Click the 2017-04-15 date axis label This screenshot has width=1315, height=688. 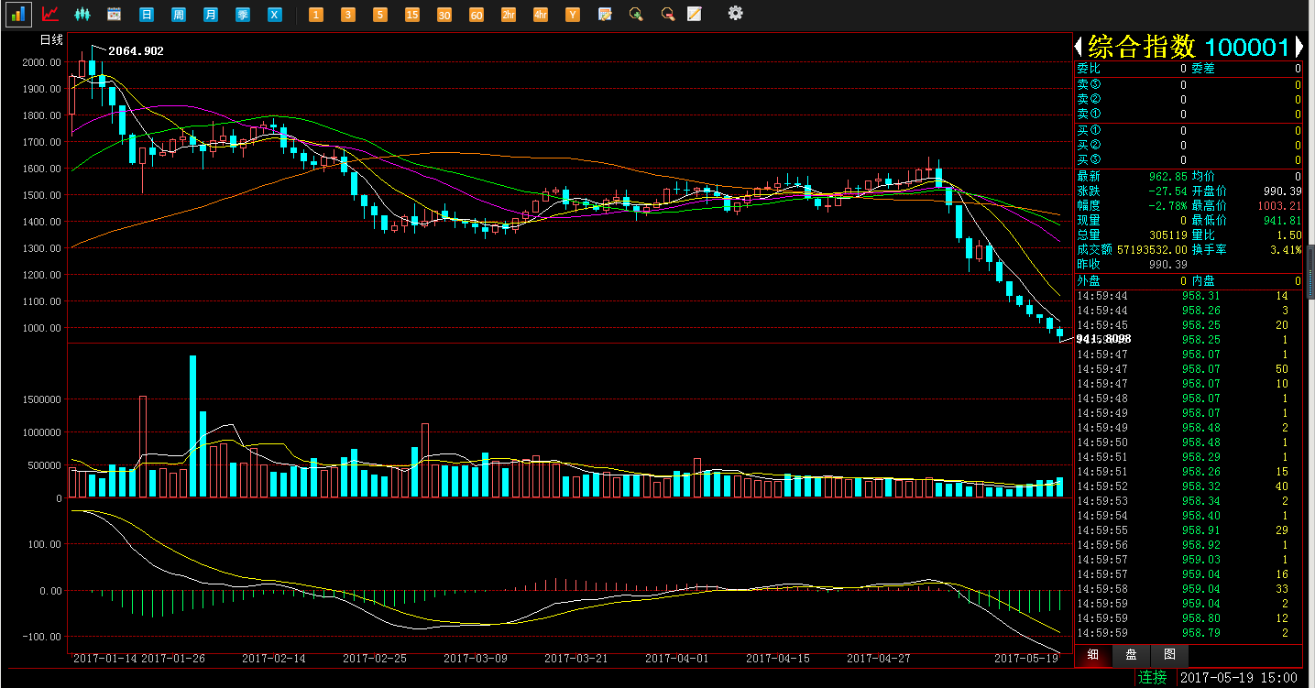pos(778,658)
